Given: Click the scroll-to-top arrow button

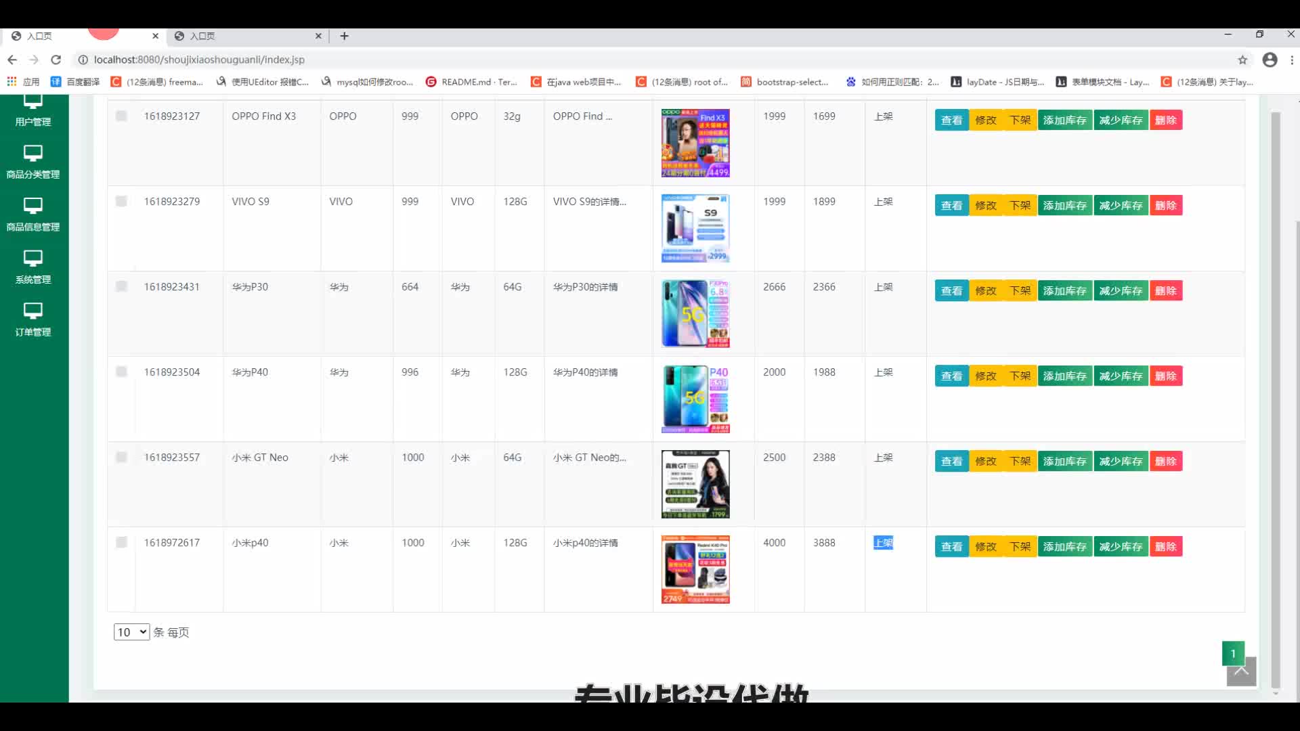Looking at the screenshot, I should 1241,671.
